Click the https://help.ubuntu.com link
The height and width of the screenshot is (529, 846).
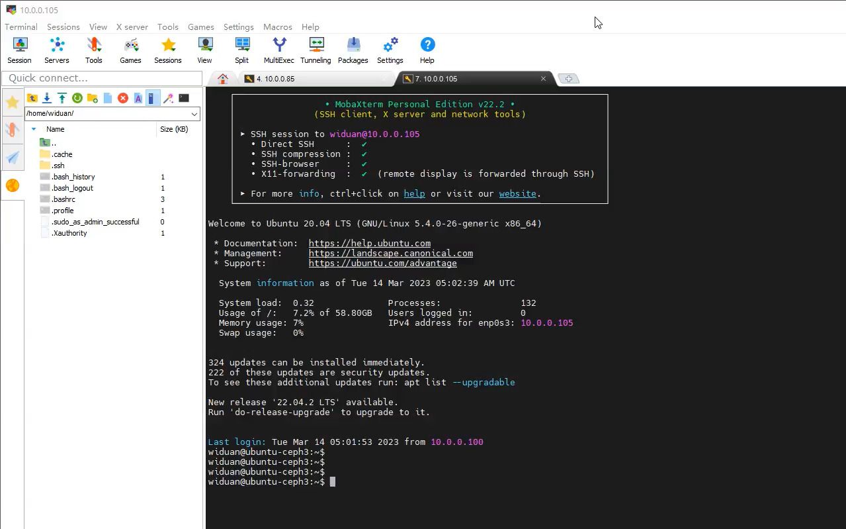[x=370, y=244]
